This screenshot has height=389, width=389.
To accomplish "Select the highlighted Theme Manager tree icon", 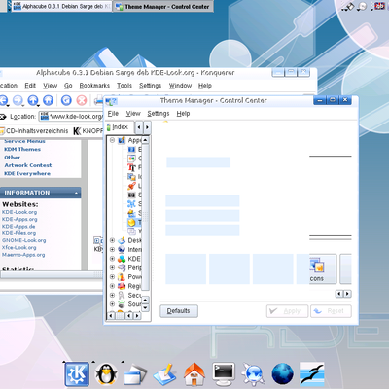I will (x=131, y=222).
